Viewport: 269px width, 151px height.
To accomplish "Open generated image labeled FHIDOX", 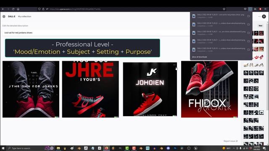I will [209, 89].
